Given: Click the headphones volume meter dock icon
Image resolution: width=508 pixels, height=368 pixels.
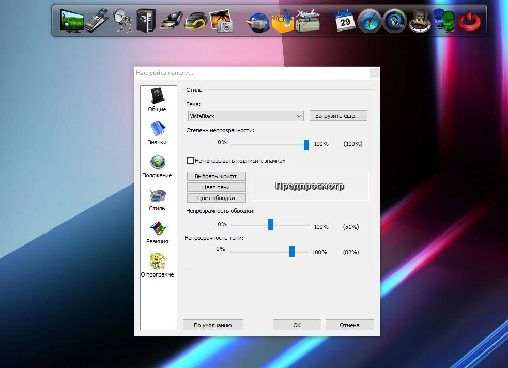Looking at the screenshot, I should [394, 21].
